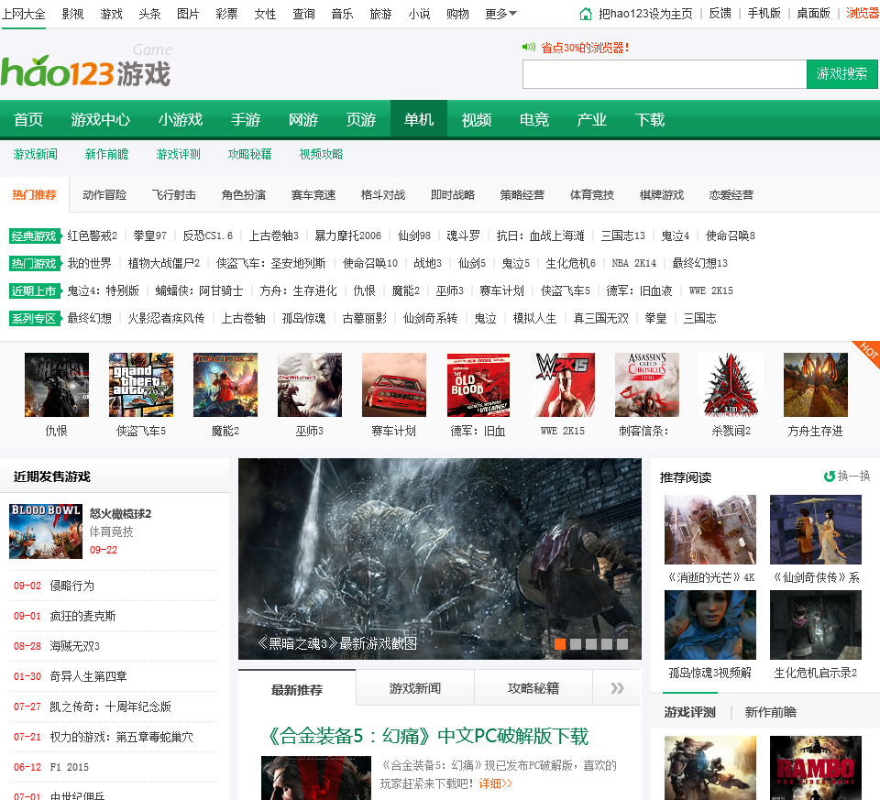
Task: Open the 海贼无双3 release list entry
Action: [x=74, y=646]
